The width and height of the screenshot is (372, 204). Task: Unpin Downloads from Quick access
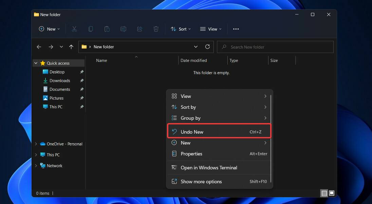[x=81, y=81]
